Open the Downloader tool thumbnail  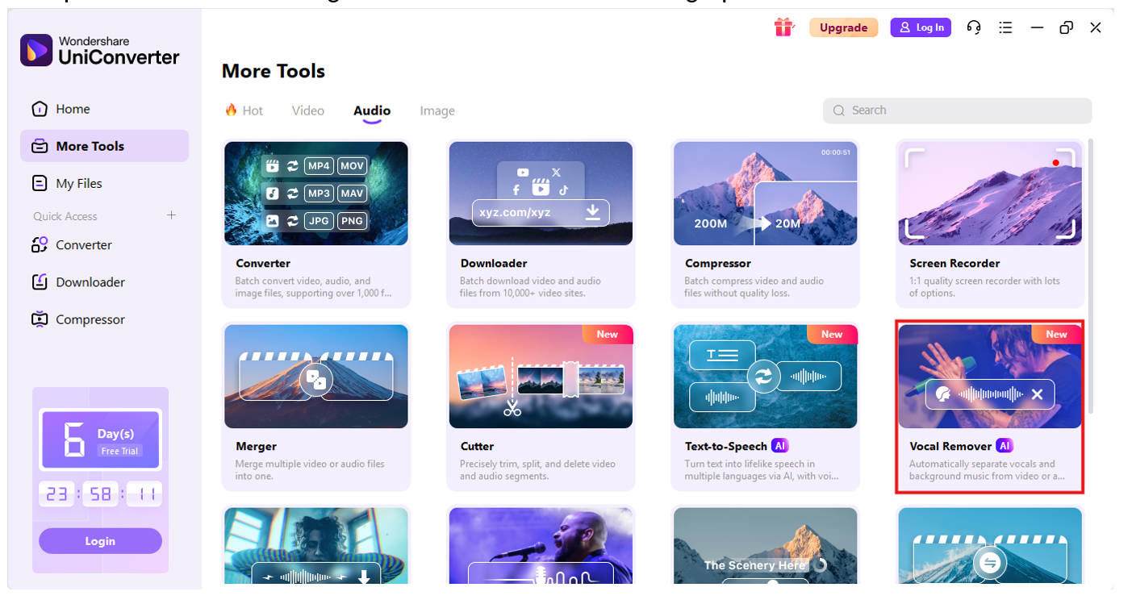[x=541, y=194]
